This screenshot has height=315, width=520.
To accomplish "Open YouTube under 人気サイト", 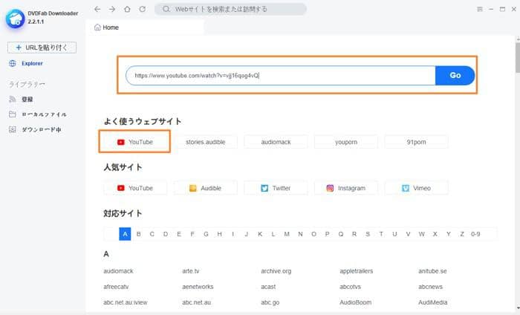I will tap(135, 188).
